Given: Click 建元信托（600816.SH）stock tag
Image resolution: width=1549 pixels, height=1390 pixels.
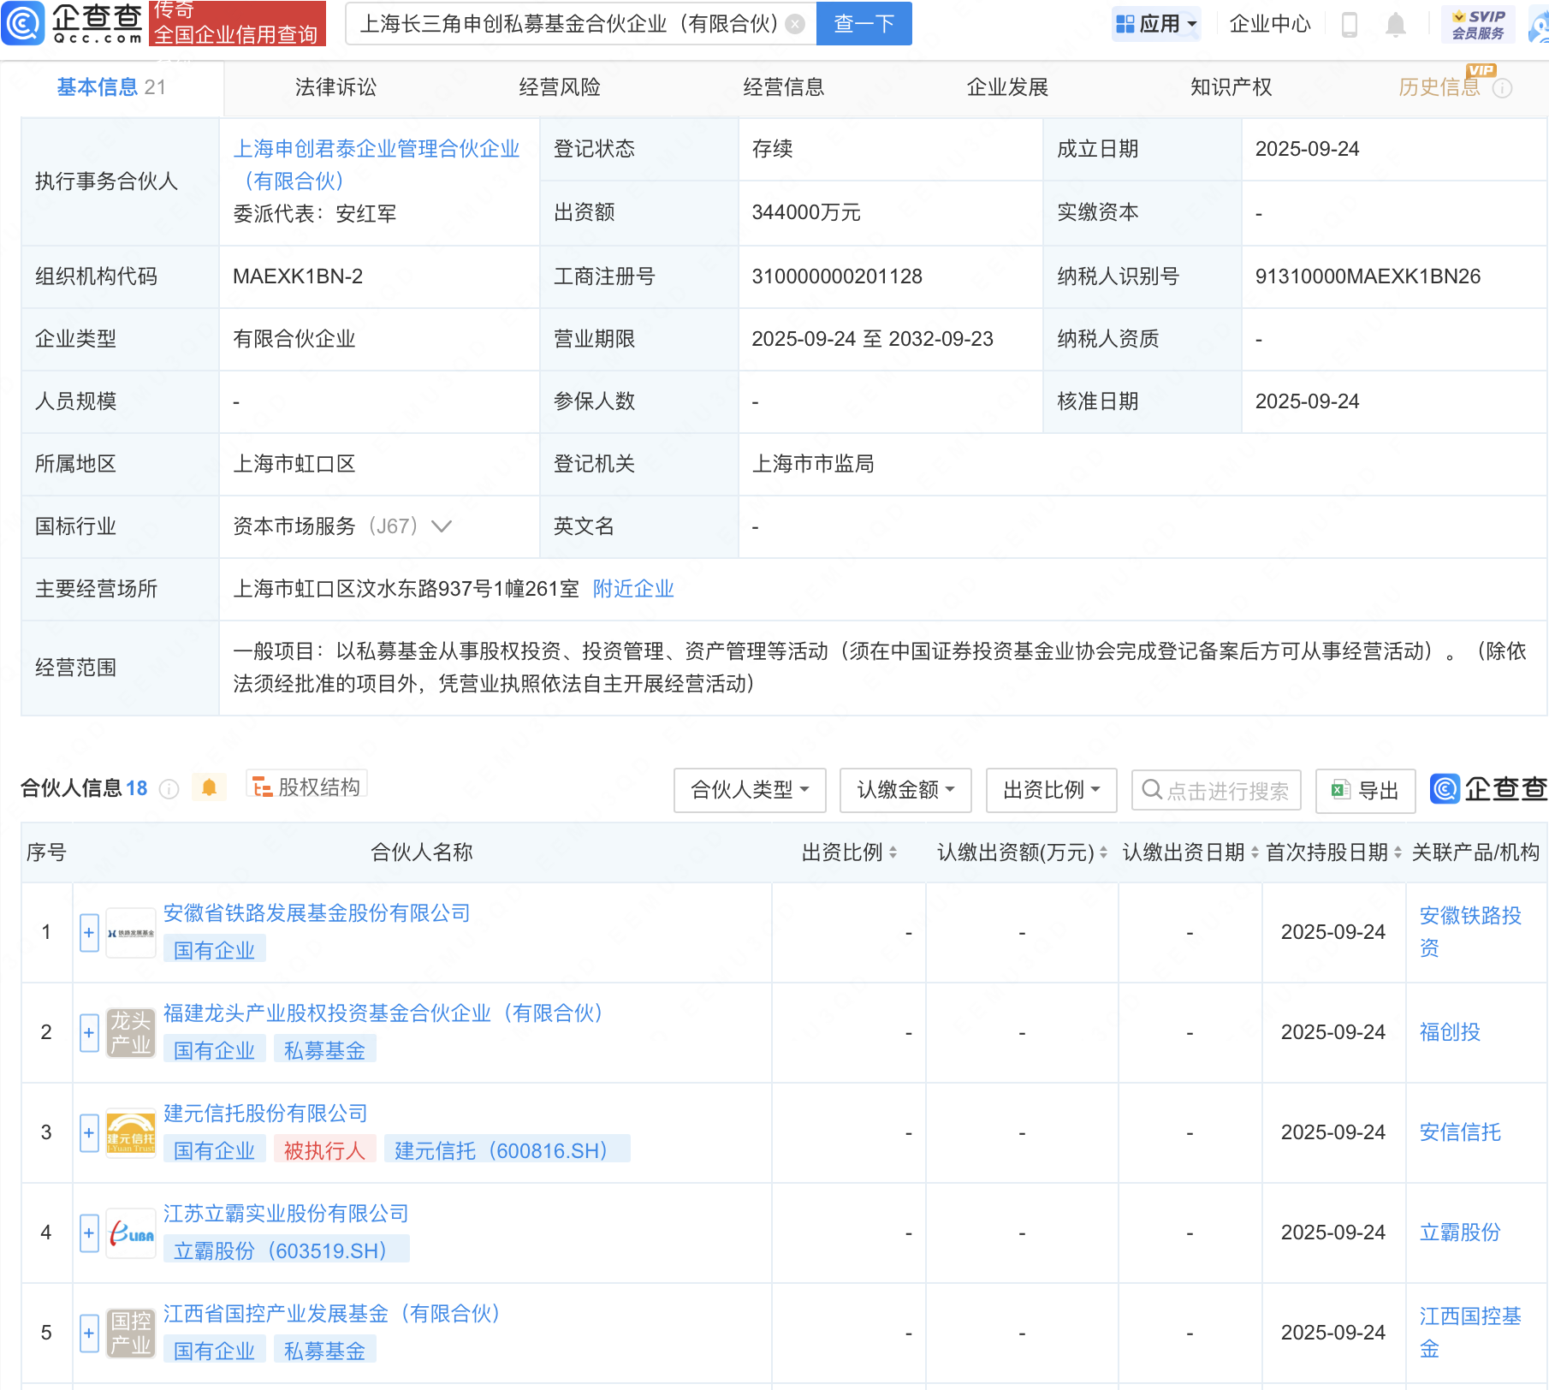Looking at the screenshot, I should pyautogui.click(x=507, y=1150).
